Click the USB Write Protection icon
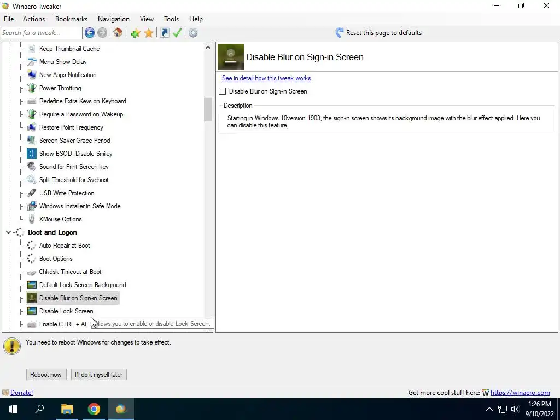The height and width of the screenshot is (420, 560). pyautogui.click(x=31, y=193)
